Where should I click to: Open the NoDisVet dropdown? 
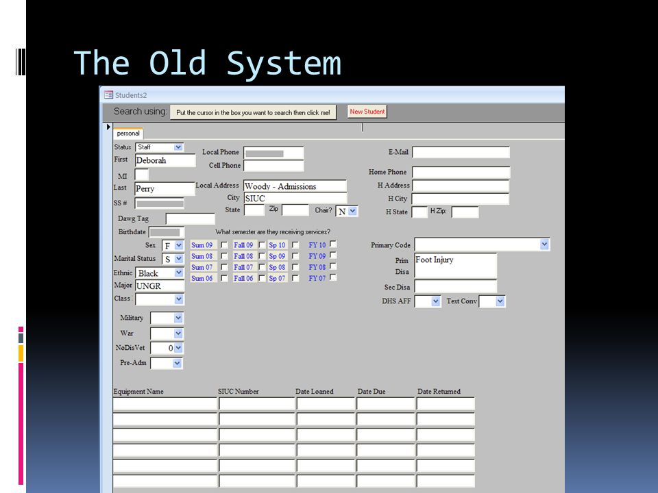(x=178, y=348)
